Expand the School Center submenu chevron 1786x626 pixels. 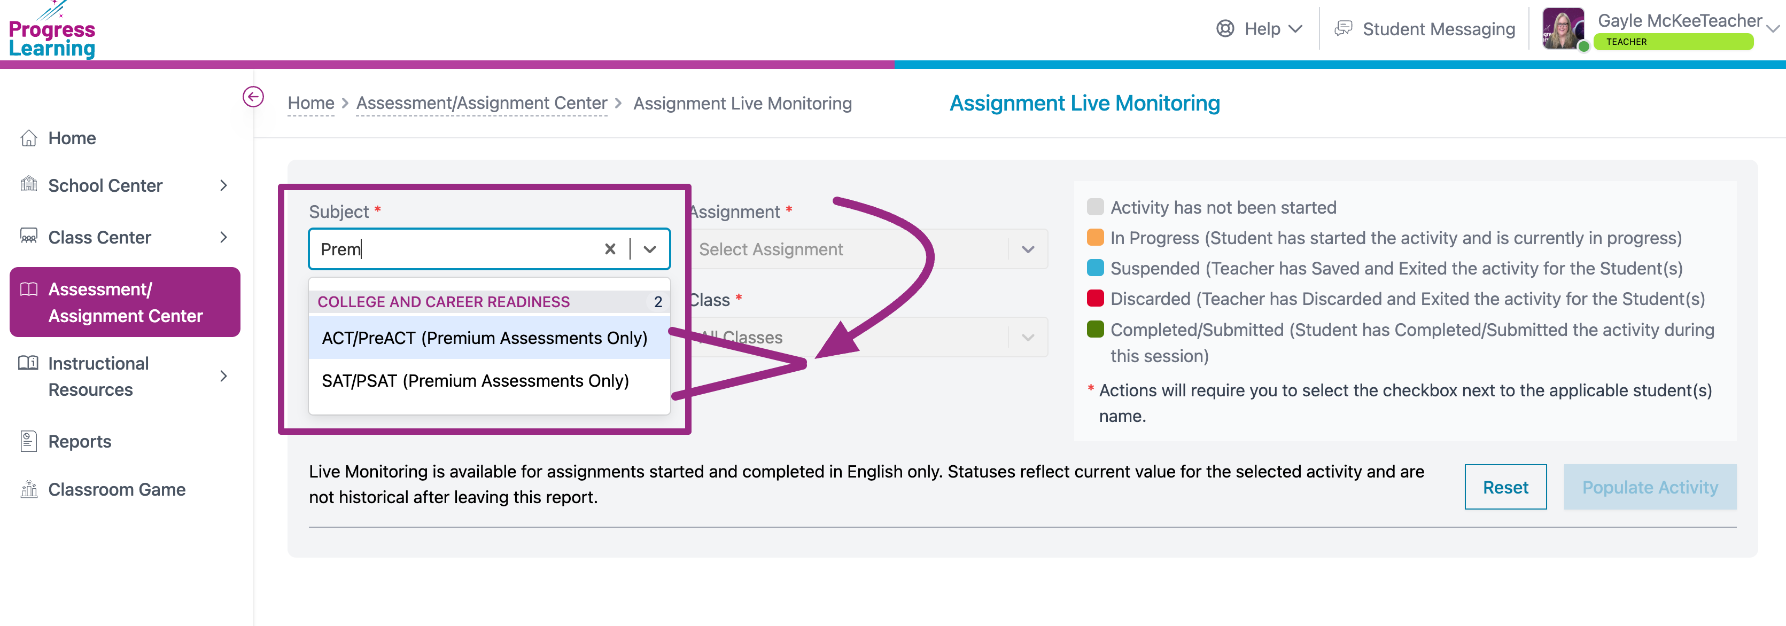pyautogui.click(x=223, y=185)
